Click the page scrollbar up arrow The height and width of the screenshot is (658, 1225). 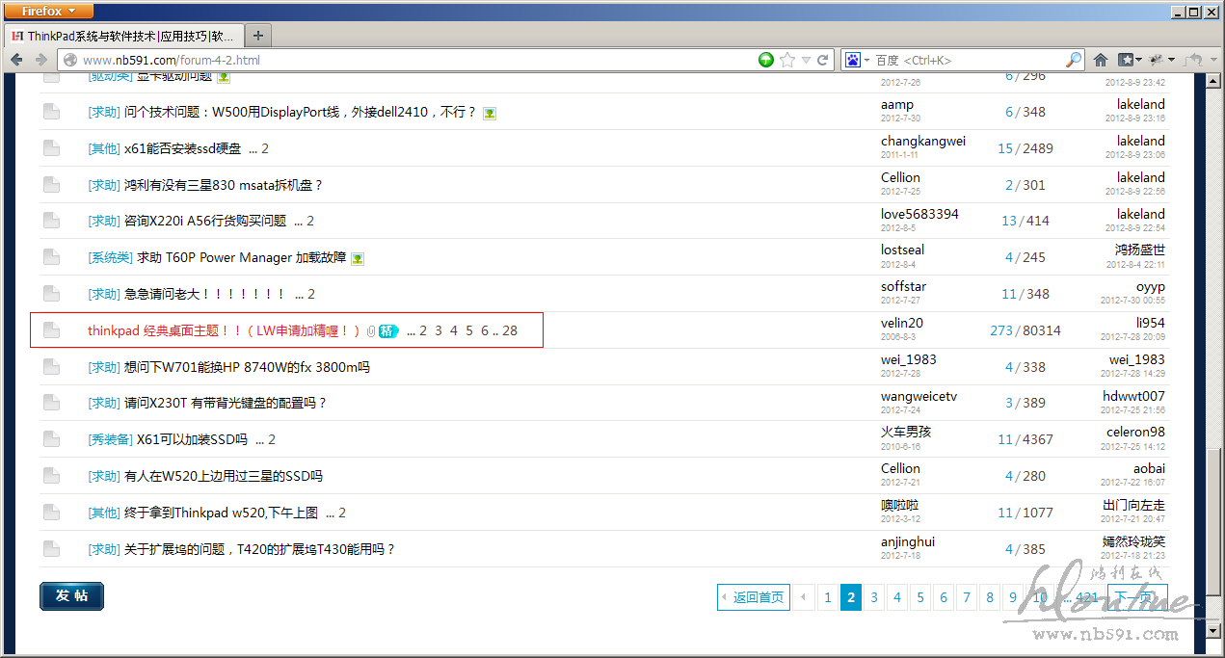(1213, 81)
